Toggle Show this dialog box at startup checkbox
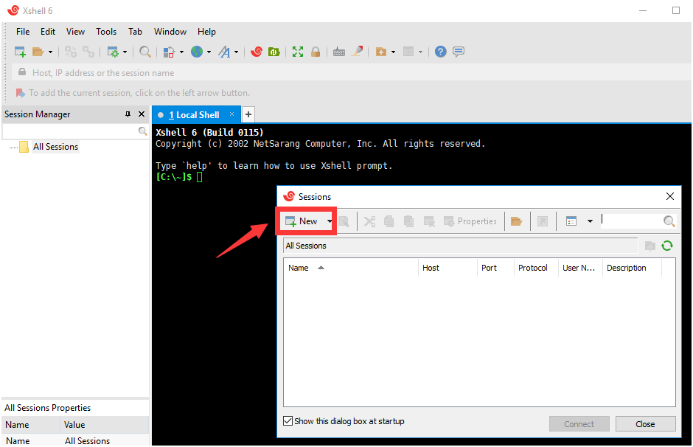 [288, 421]
